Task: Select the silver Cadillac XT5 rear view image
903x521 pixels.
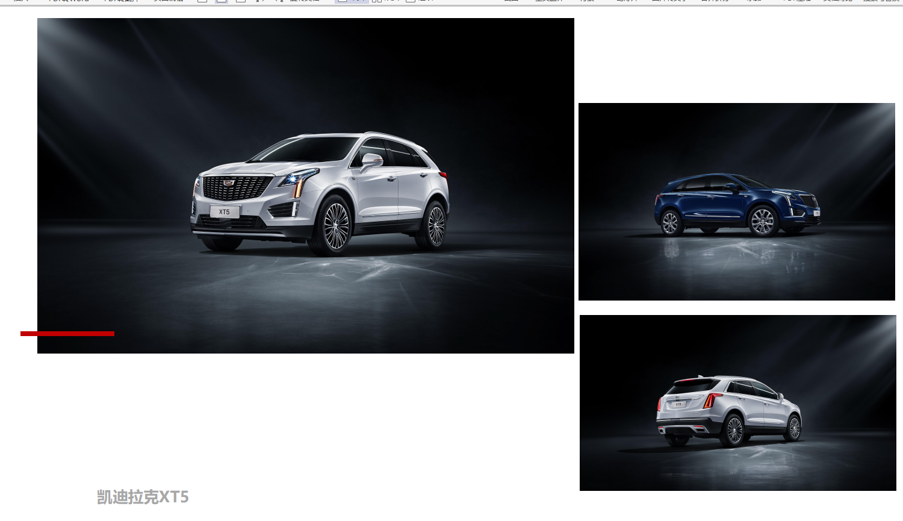Action: 738,403
